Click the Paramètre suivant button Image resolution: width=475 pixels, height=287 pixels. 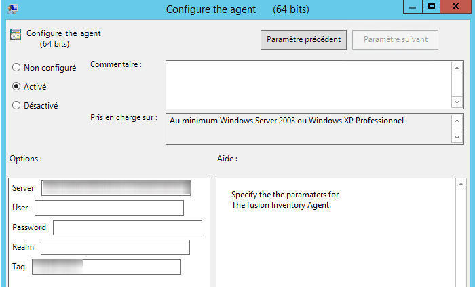point(395,39)
